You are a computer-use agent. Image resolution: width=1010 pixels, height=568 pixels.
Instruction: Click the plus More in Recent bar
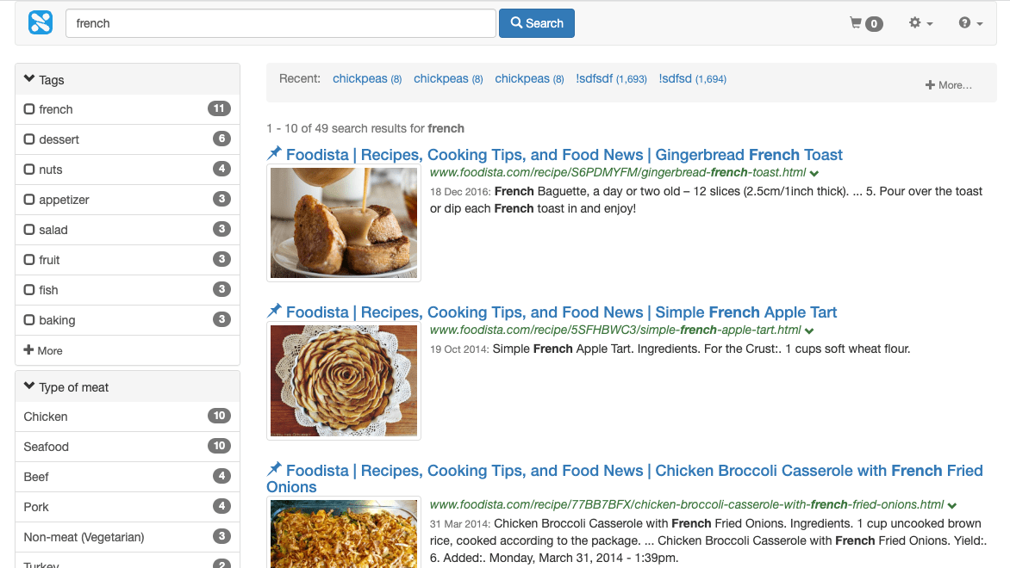click(x=948, y=85)
